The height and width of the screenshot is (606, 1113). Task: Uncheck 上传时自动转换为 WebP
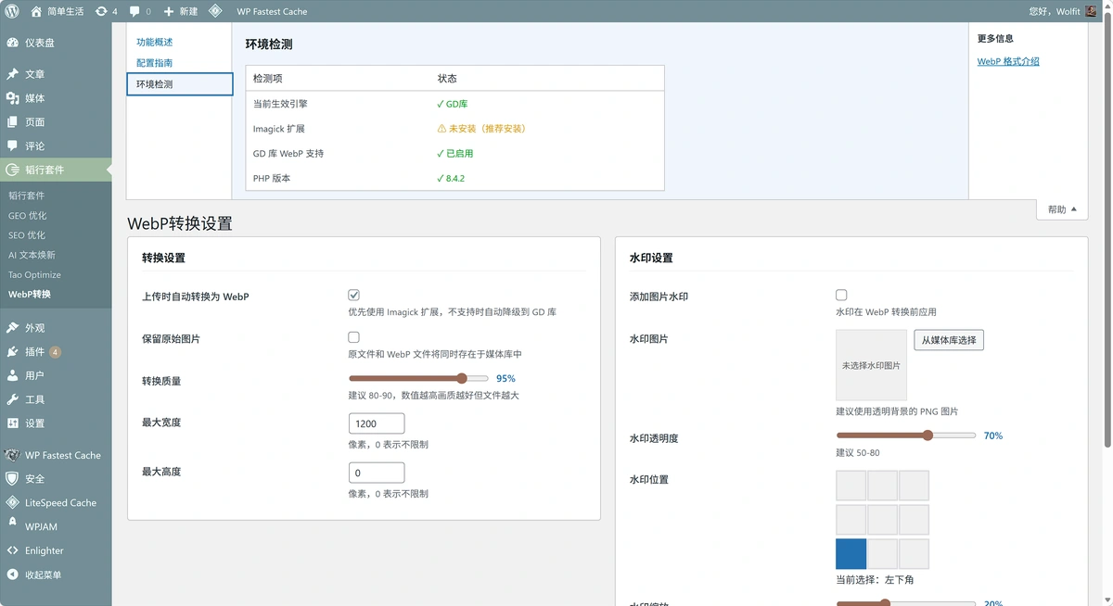(x=353, y=294)
